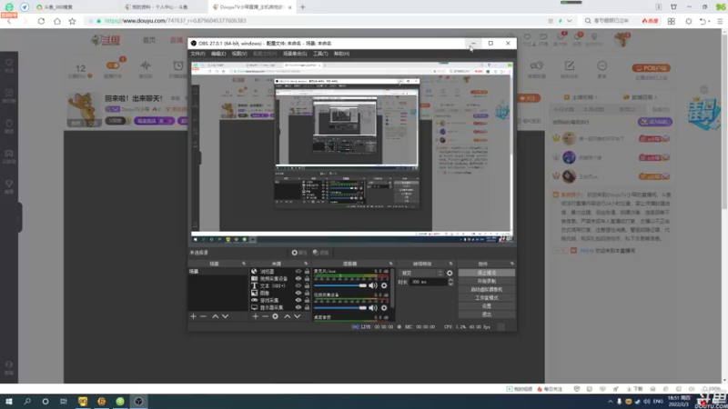Image resolution: width=728 pixels, height=409 pixels.
Task: Open the browser undo-close dropdown arrow
Action: [709, 21]
